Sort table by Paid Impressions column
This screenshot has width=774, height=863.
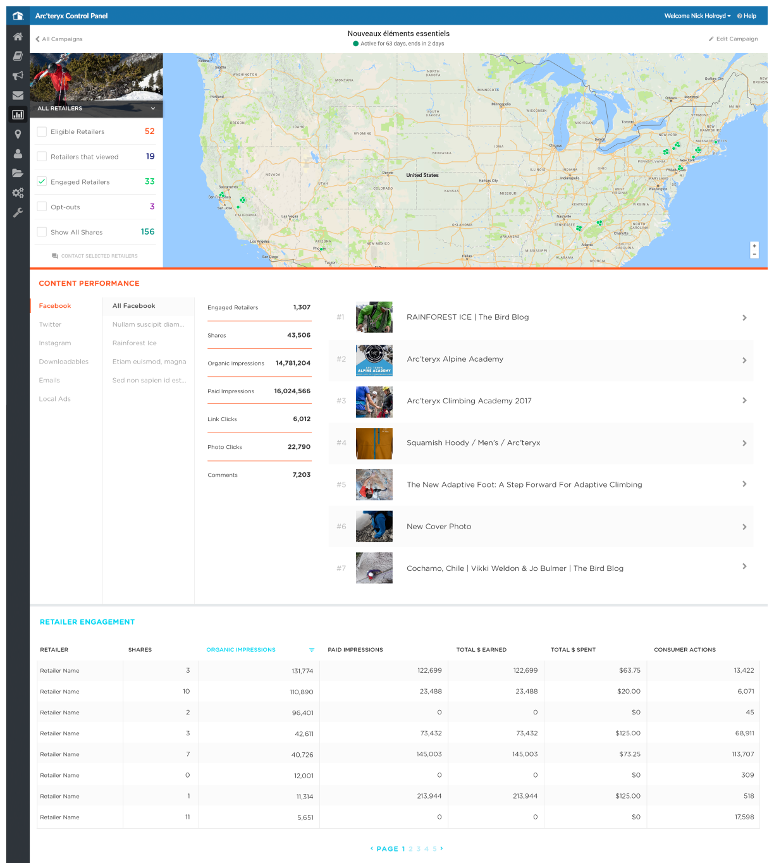[355, 650]
